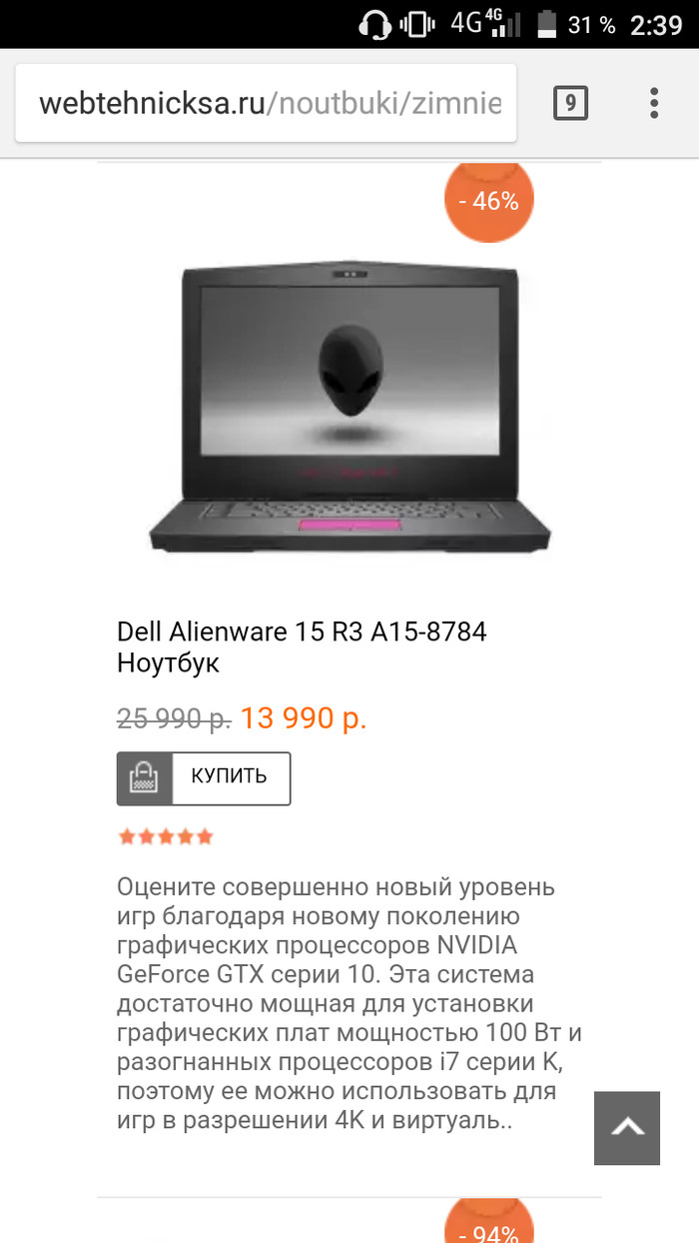This screenshot has width=699, height=1243.
Task: Click the КУПИТЬ buy button
Action: click(231, 778)
